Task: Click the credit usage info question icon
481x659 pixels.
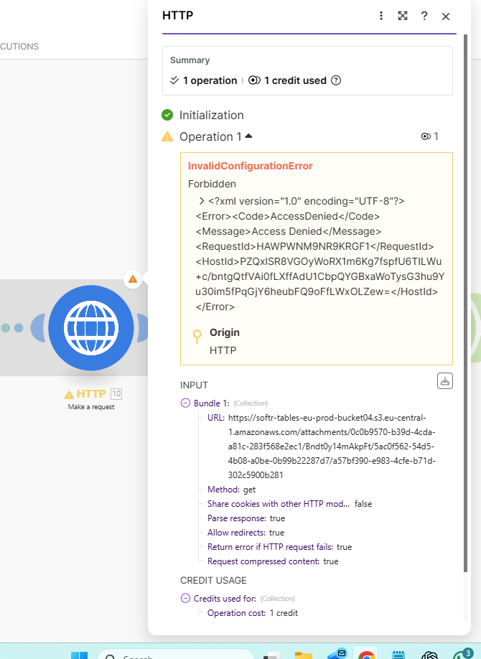Action: (335, 80)
